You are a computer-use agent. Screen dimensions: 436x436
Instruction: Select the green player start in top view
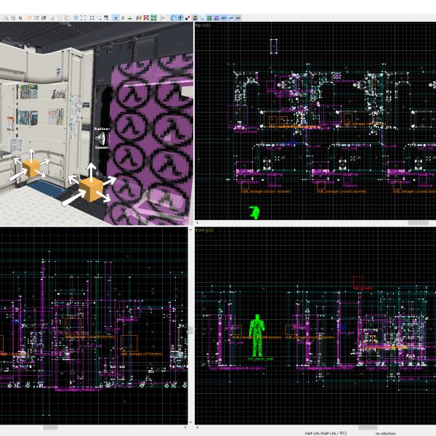pyautogui.click(x=254, y=212)
